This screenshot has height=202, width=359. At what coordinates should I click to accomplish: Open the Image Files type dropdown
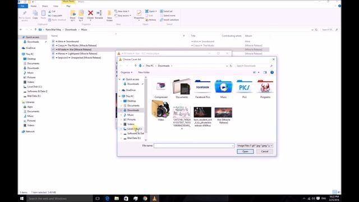[x=255, y=146]
